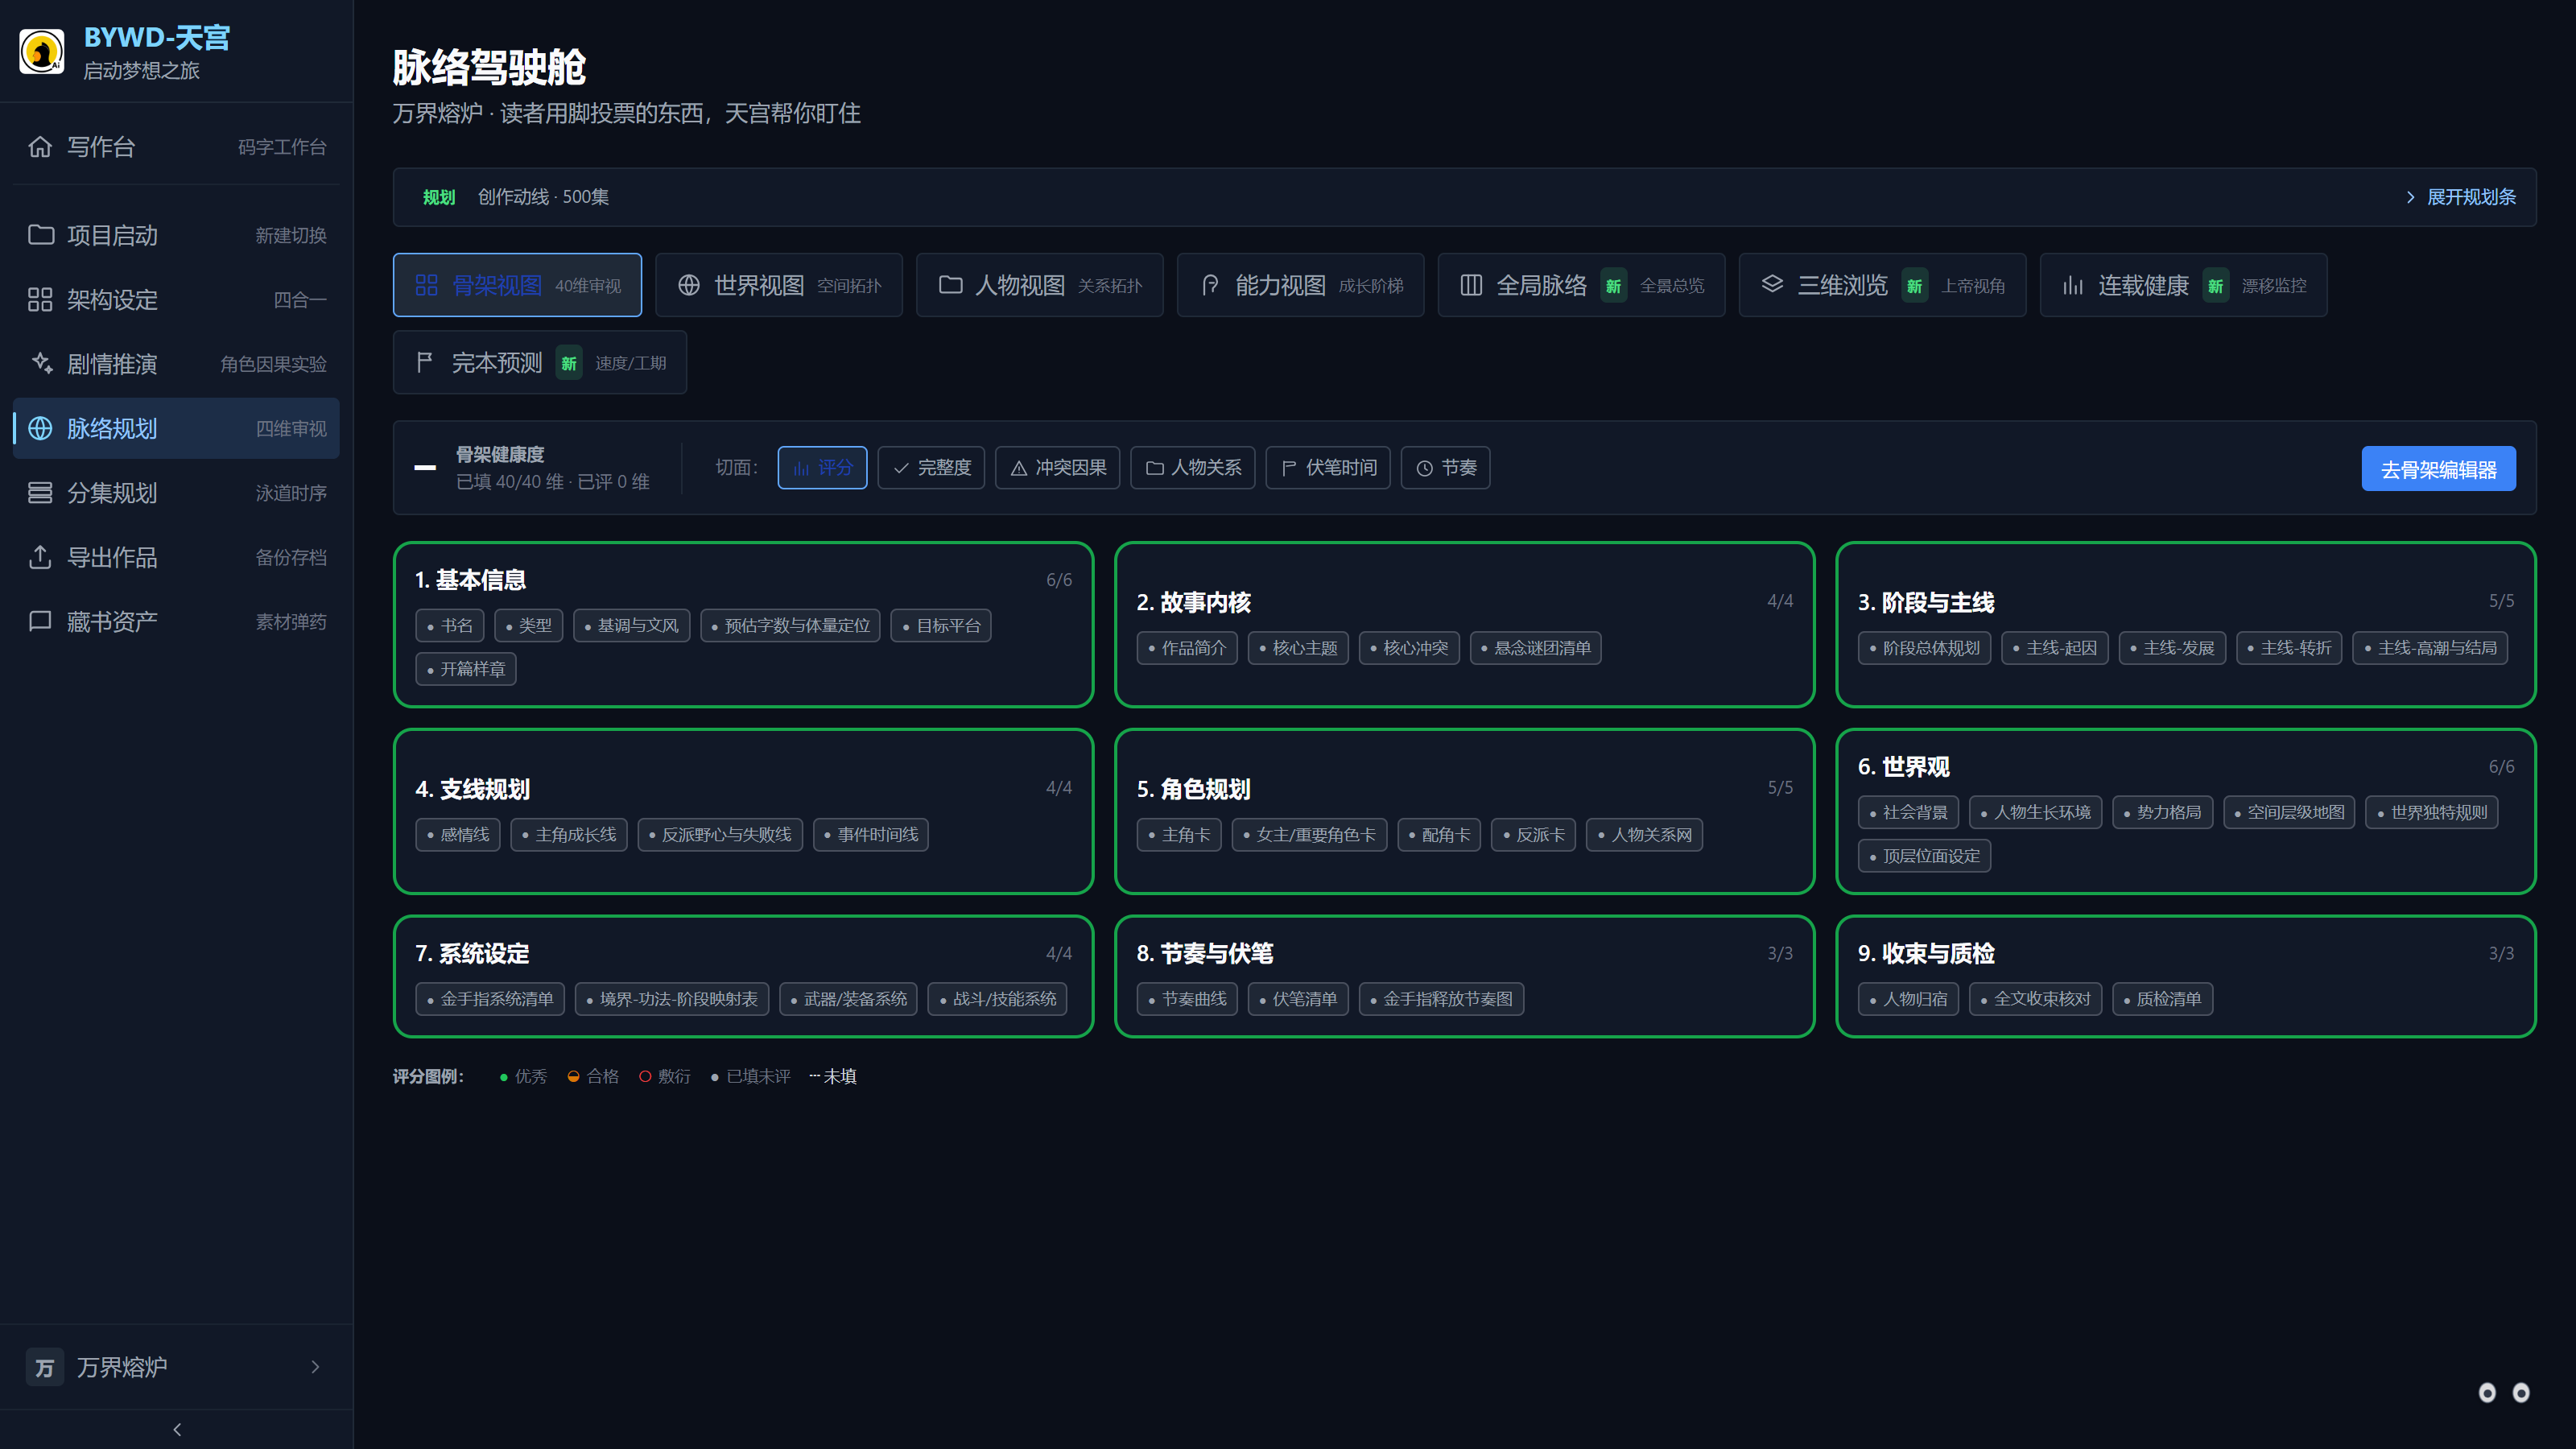Click the 导出作品 upload icon
The width and height of the screenshot is (2576, 1449).
(40, 557)
